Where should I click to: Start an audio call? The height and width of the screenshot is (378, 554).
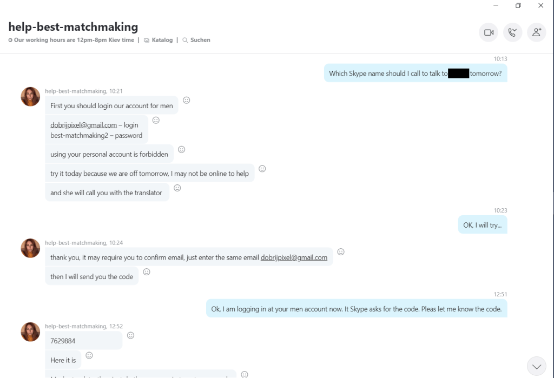[x=512, y=32]
